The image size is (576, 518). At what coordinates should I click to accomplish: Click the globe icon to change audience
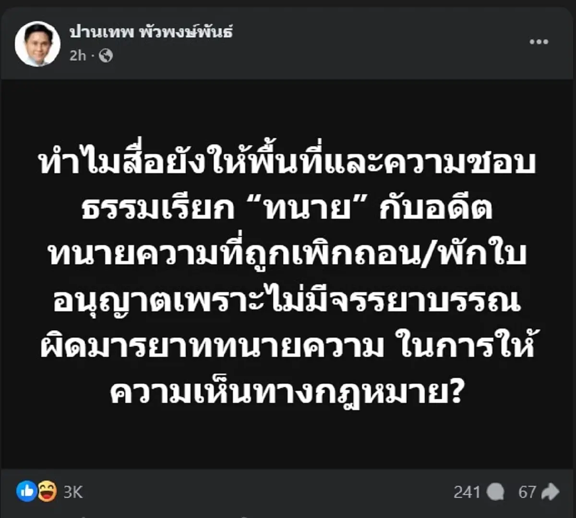coord(106,56)
